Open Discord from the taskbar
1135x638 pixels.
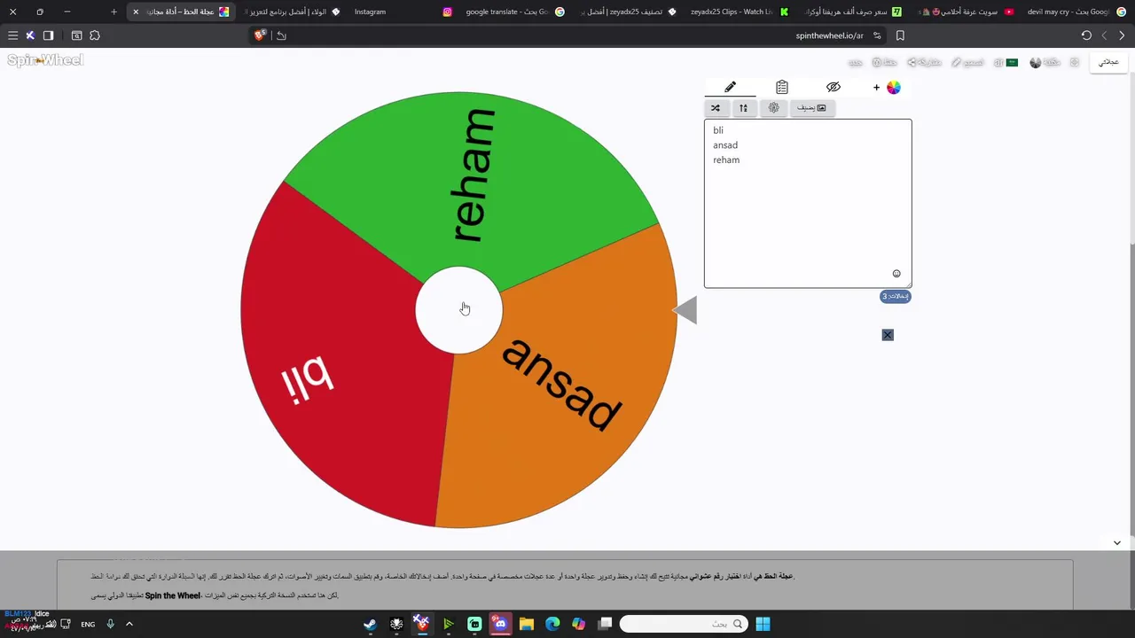point(500,624)
